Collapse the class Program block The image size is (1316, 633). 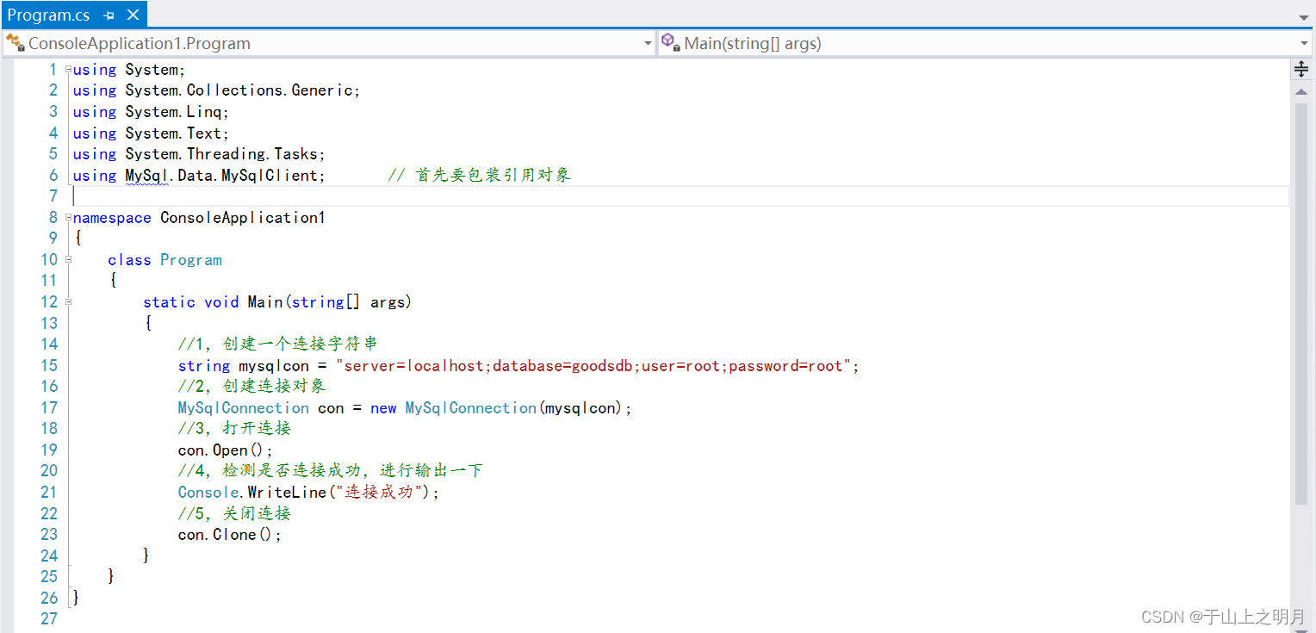pyautogui.click(x=68, y=259)
